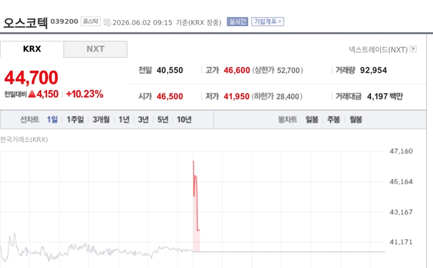Viewport: 433px width, 268px height.
Task: Open the 일봉 daily candle chart
Action: (312, 119)
